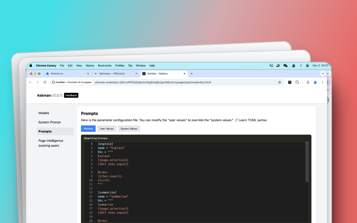Bookmark this page with the star icon

(279, 82)
